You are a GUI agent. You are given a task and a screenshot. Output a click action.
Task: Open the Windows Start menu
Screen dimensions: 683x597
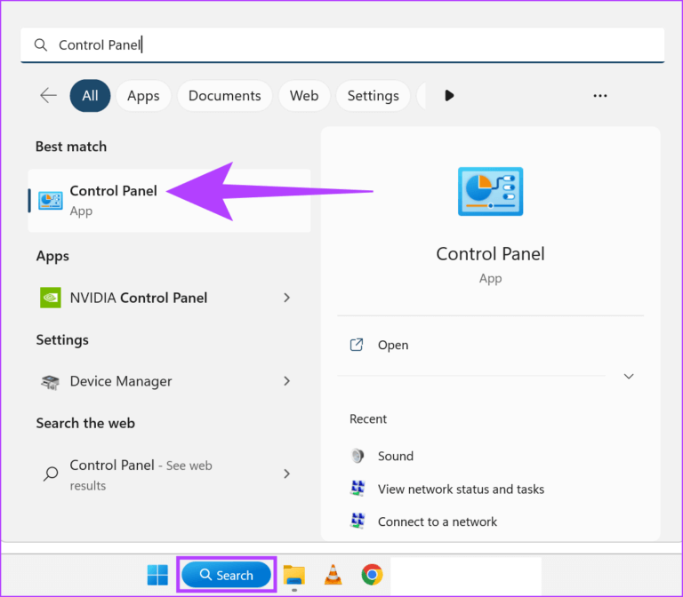point(157,575)
